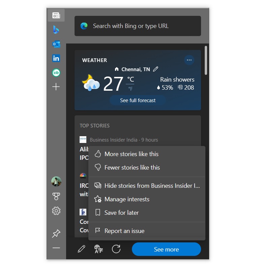This screenshot has height=266, width=256.
Task: Launch Outlook from the sidebar
Action: click(56, 44)
